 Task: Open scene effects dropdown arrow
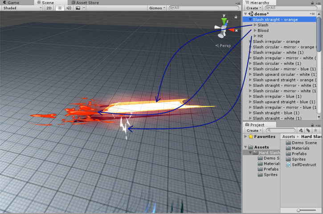[84, 8]
